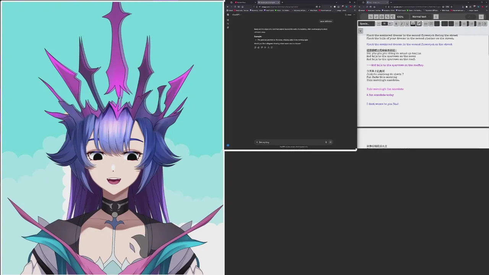Viewport: 489px width, 275px height.
Task: Reload the ChatGPT browser page
Action: click(x=235, y=6)
